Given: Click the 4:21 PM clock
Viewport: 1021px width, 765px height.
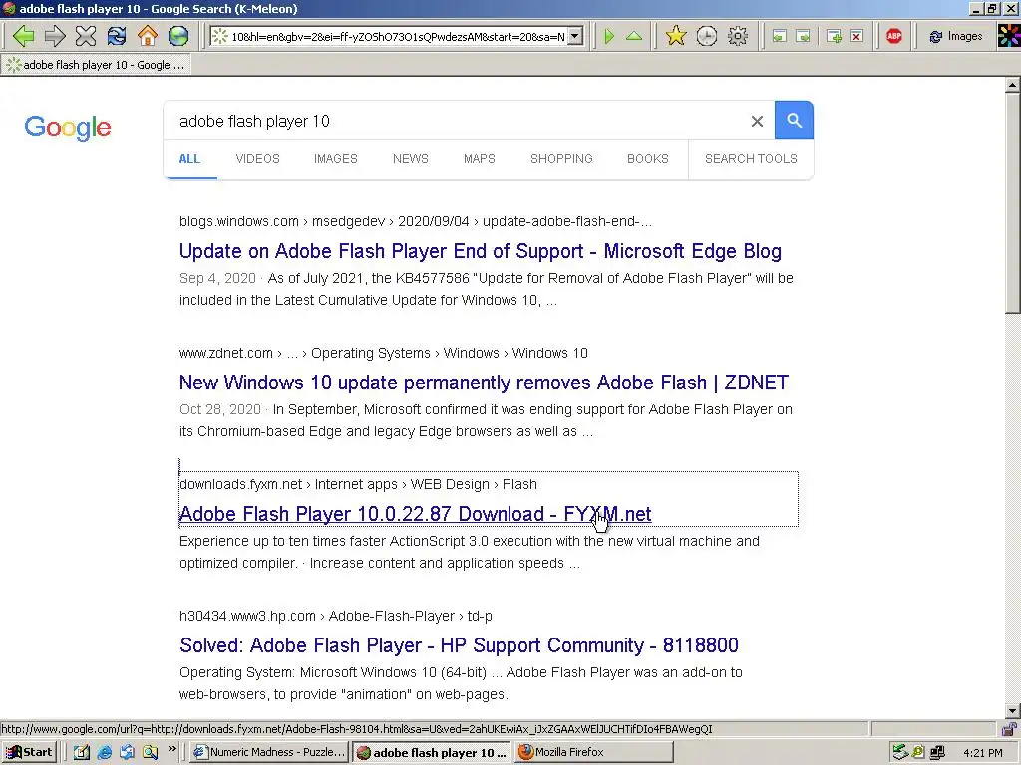Looking at the screenshot, I should 983,753.
